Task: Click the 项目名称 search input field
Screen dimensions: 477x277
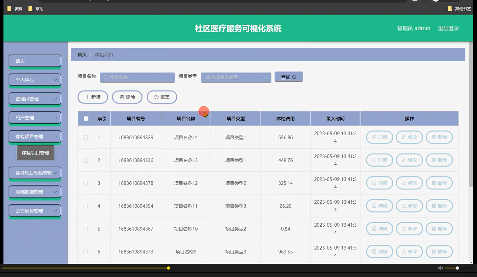Action: [x=137, y=77]
